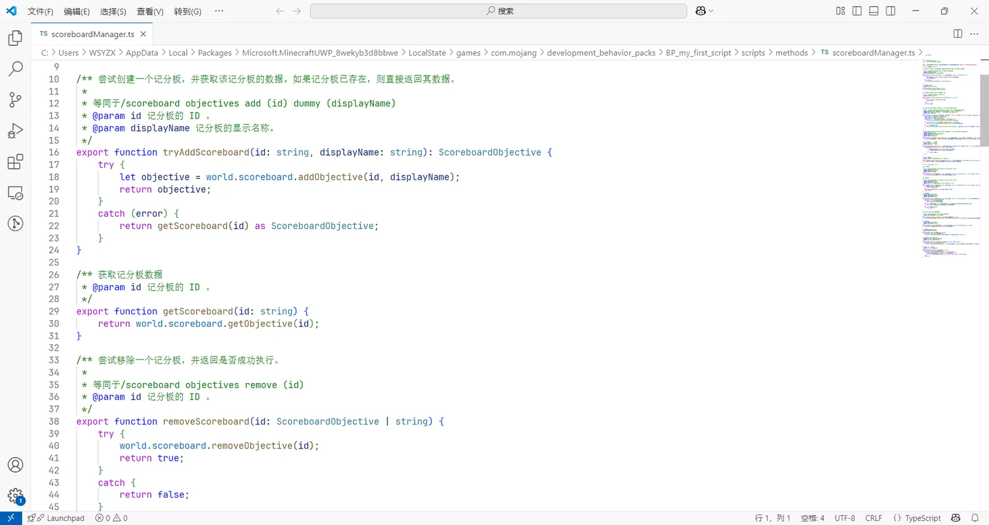This screenshot has width=989, height=525.
Task: Toggle the primary side bar
Action: click(857, 10)
